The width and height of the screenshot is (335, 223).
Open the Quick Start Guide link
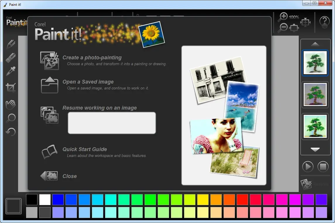click(85, 149)
